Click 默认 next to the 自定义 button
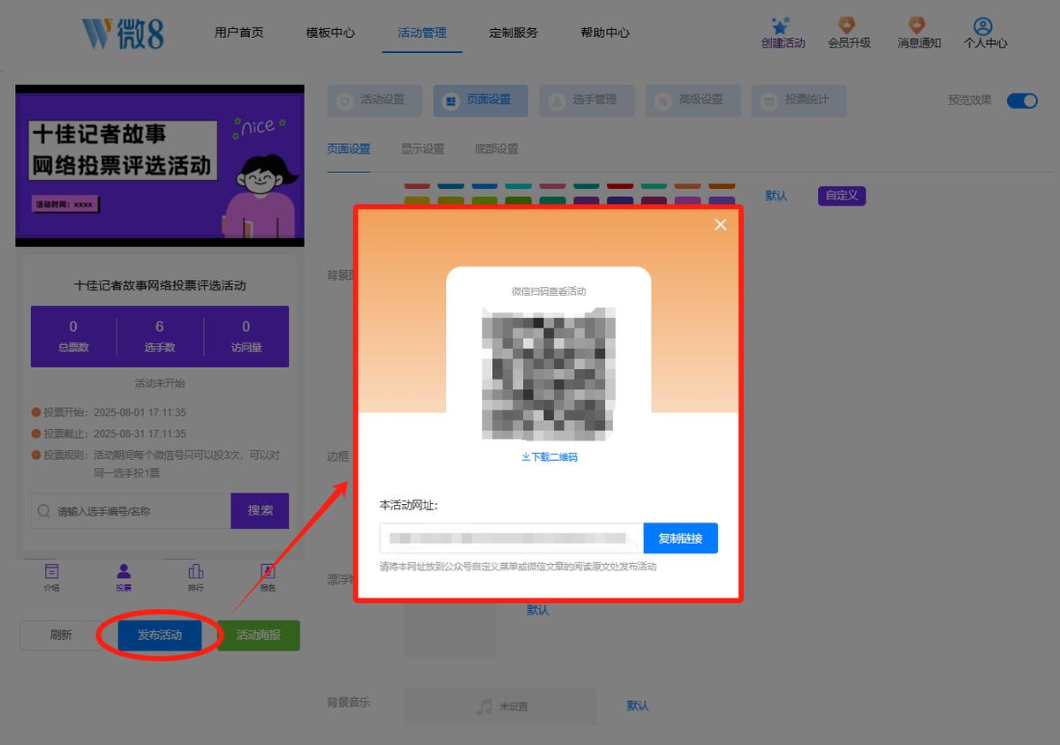The image size is (1060, 745). tap(776, 196)
